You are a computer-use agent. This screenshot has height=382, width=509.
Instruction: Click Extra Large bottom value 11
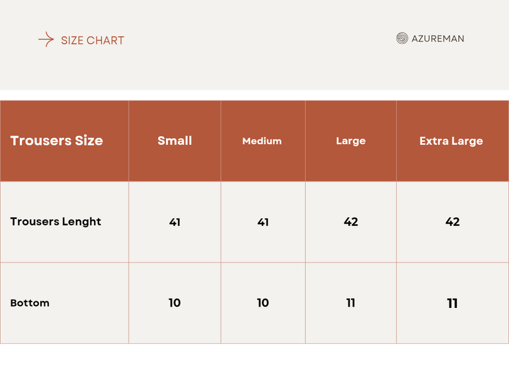[452, 303]
